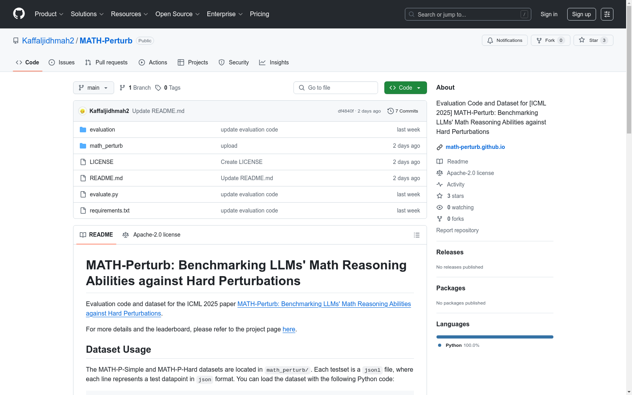632x395 pixels.
Task: Click the Activity pulse icon
Action: point(440,184)
